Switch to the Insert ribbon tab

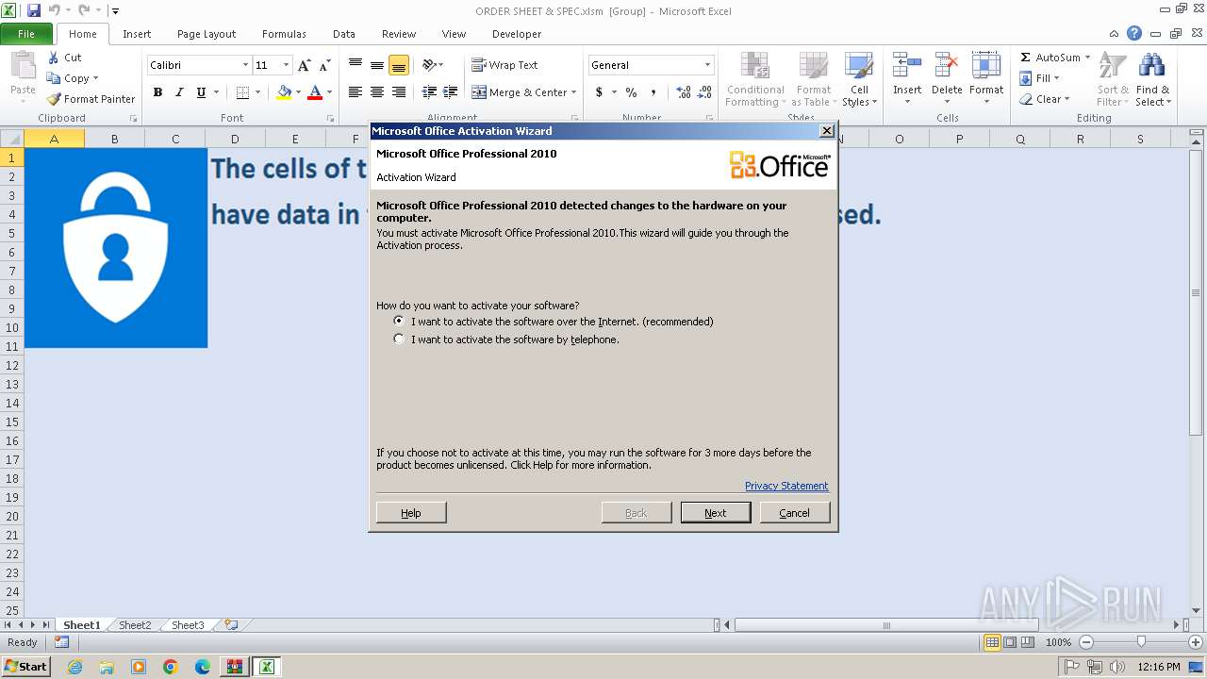[137, 34]
